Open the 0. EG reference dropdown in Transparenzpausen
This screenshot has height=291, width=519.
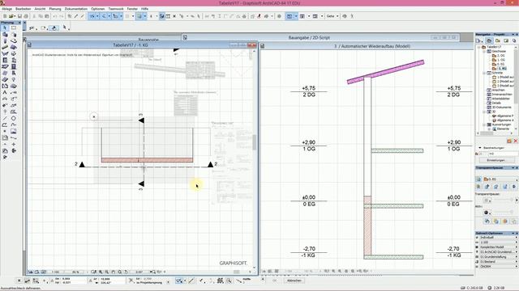pyautogui.click(x=500, y=179)
